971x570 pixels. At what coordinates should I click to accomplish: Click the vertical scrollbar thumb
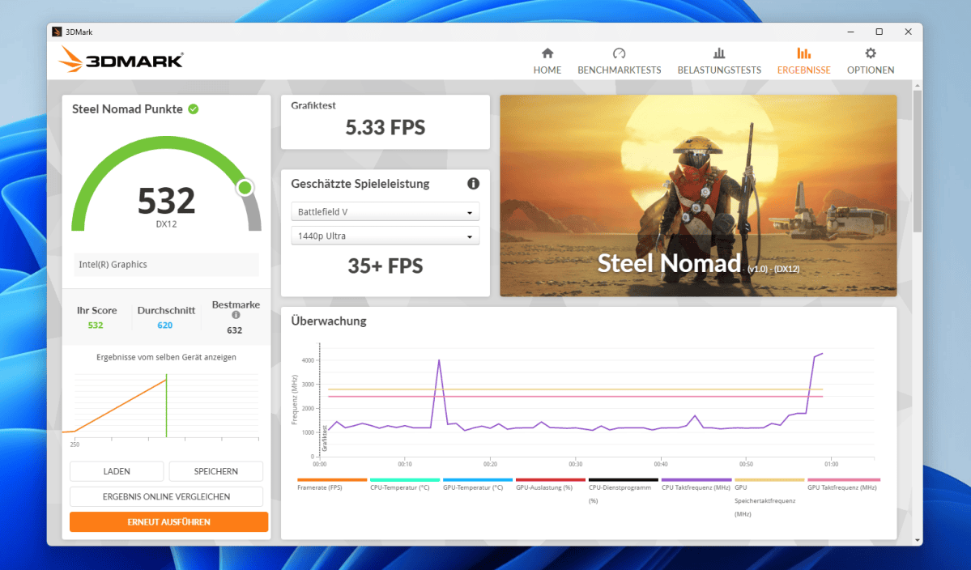[917, 161]
